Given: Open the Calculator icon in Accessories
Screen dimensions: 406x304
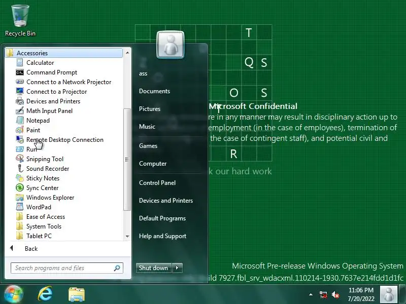Looking at the screenshot, I should coord(20,62).
